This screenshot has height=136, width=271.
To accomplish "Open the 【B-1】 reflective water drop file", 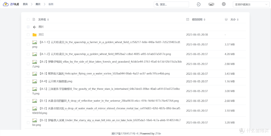I will tap(108, 101).
